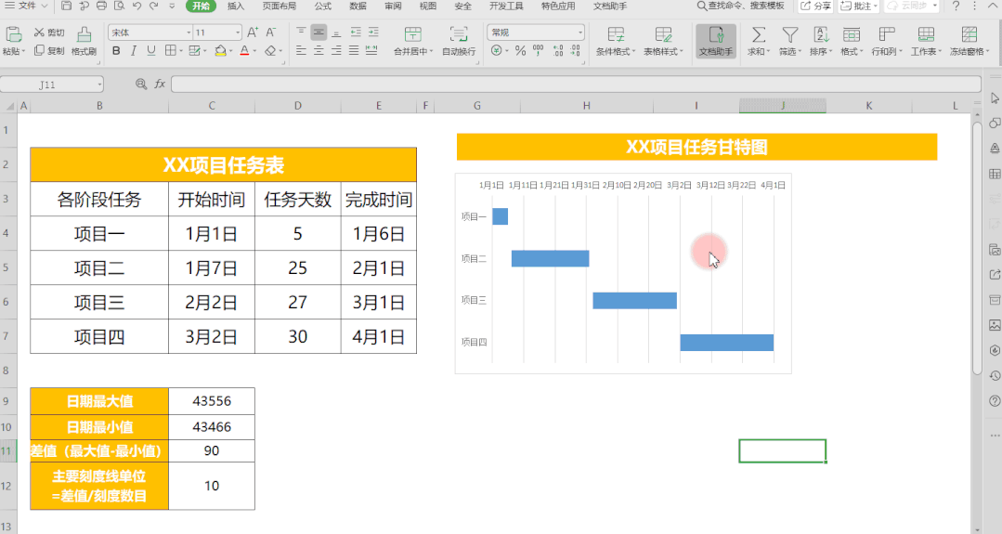Click the 批注 (Comment) button

click(x=859, y=6)
